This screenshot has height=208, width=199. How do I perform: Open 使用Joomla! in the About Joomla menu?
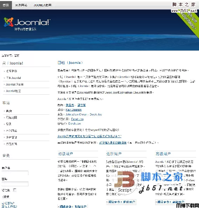tap(14, 78)
